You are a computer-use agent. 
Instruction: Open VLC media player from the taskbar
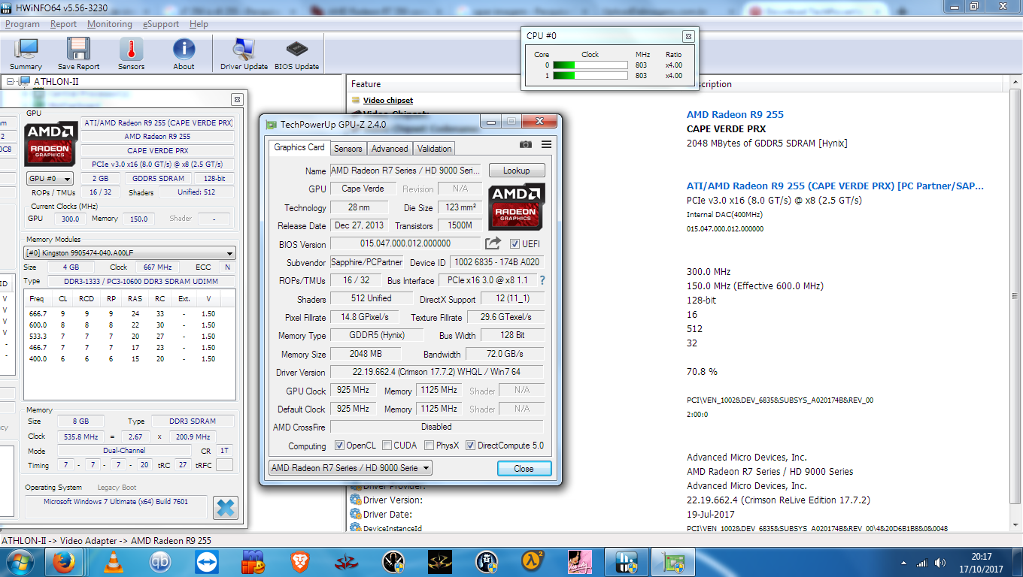pyautogui.click(x=113, y=561)
